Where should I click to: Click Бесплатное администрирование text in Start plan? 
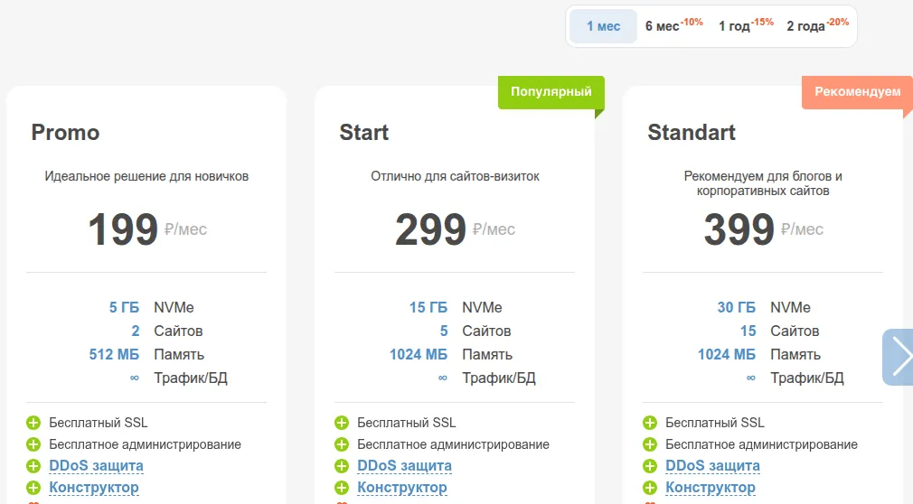coord(453,444)
